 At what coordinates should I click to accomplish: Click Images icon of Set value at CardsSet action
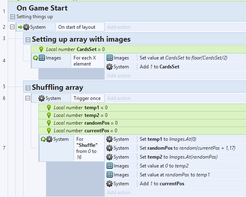point(110,58)
